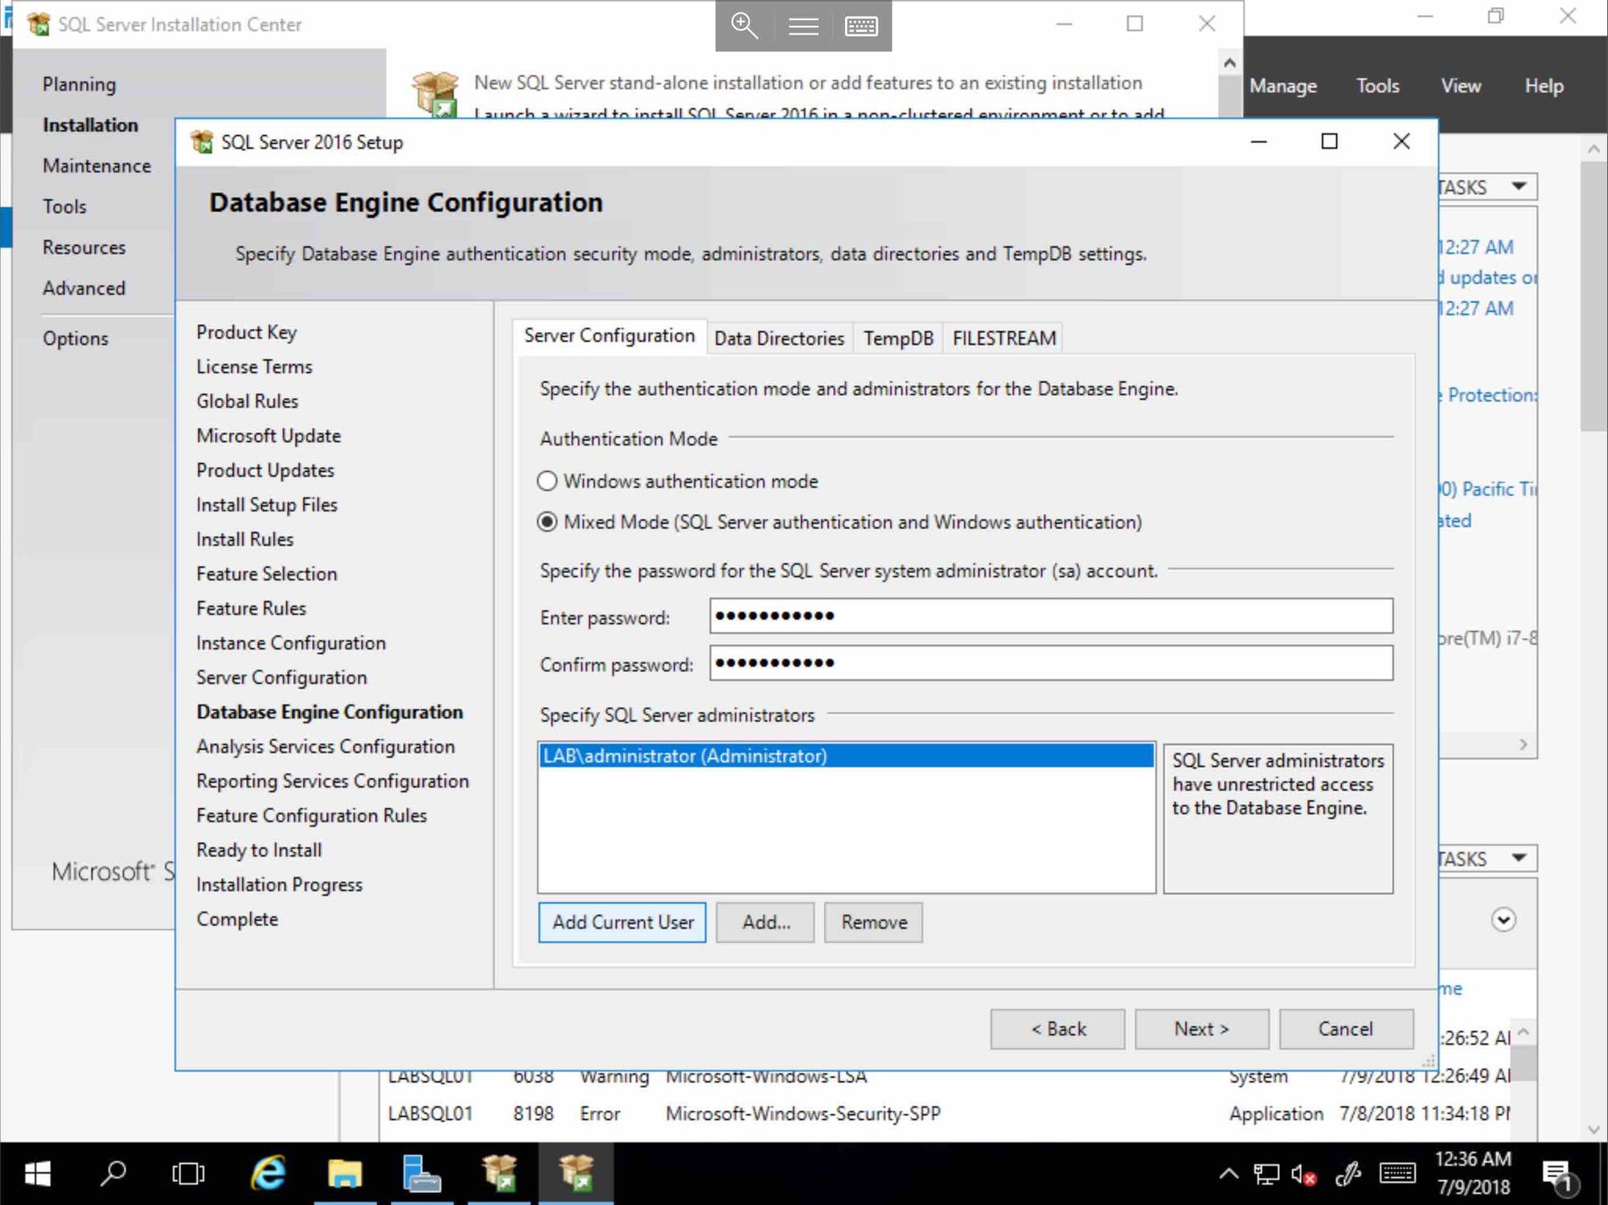The height and width of the screenshot is (1205, 1608).
Task: Select Planning in Installation Center sidebar
Action: click(79, 84)
